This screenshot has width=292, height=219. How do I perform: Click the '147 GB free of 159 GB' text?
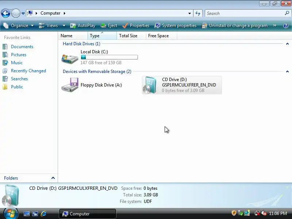(x=101, y=63)
